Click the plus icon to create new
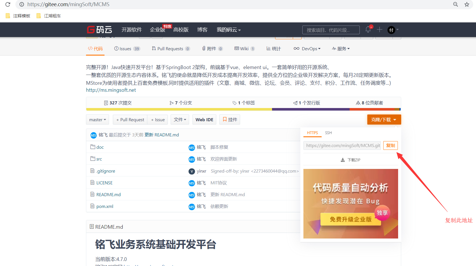Screen dimensions: 476x266 (x=380, y=29)
